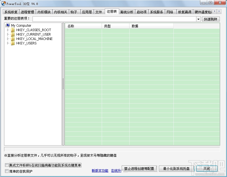Open the 重要的注册表项 dropdown list
Screen dimensions: 227x177
[x=199, y=19]
